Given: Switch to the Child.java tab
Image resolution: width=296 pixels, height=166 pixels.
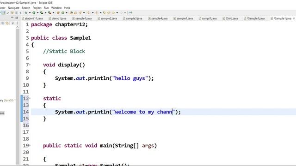Looking at the screenshot, I should tap(230, 18).
